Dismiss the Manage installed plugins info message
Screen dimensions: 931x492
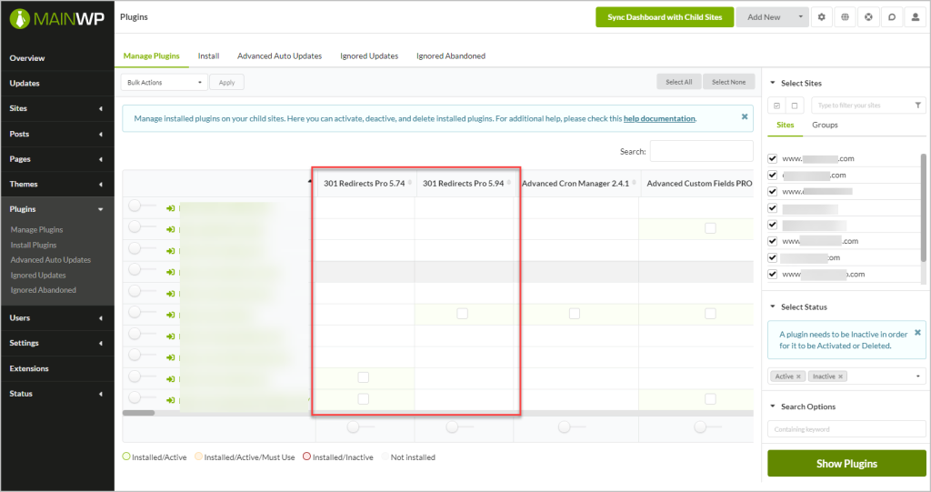(x=745, y=116)
